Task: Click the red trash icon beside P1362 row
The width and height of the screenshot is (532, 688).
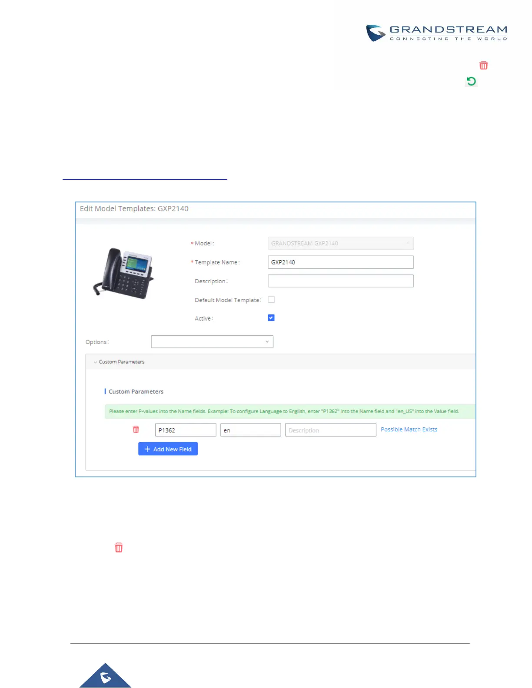Action: point(136,430)
